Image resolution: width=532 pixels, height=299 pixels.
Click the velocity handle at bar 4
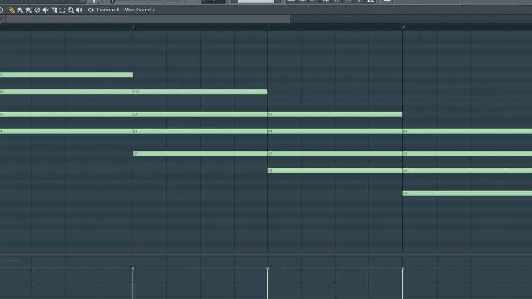tap(403, 268)
